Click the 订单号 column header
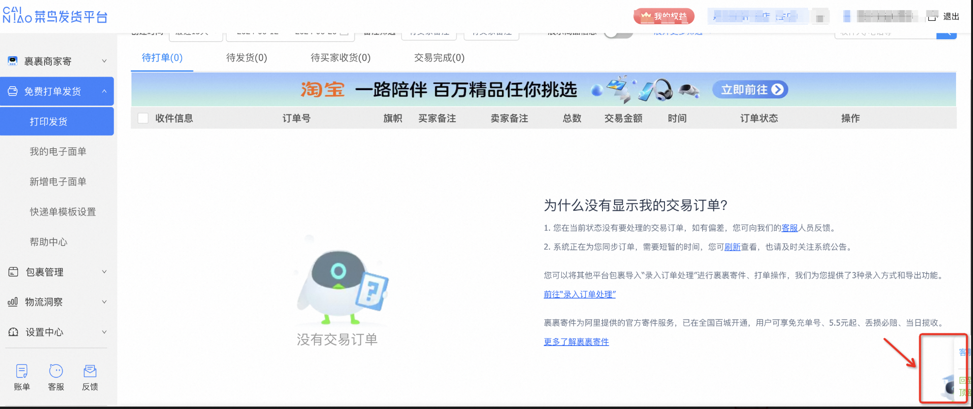Screen dimensions: 973x409 [296, 118]
